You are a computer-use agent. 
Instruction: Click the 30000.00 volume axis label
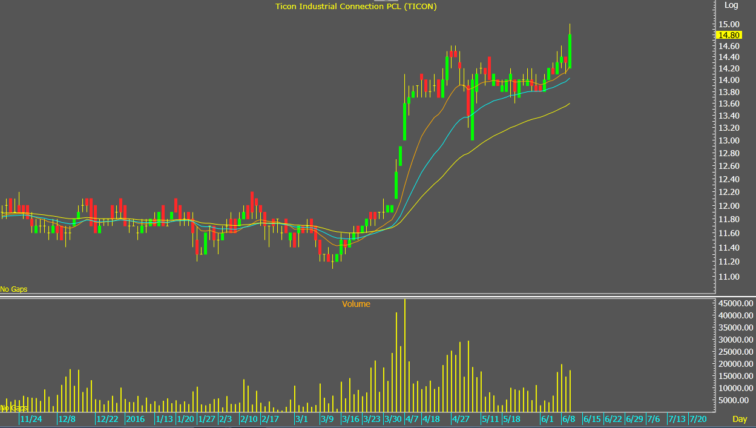[734, 340]
